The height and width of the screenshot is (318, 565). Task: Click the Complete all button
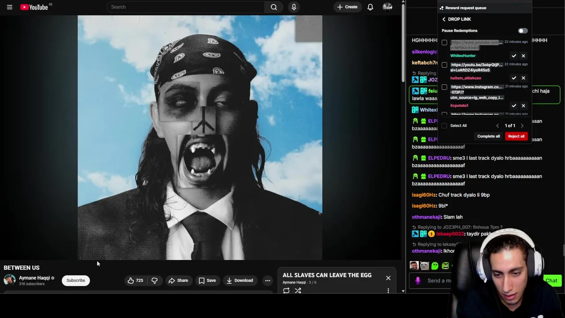tap(488, 136)
